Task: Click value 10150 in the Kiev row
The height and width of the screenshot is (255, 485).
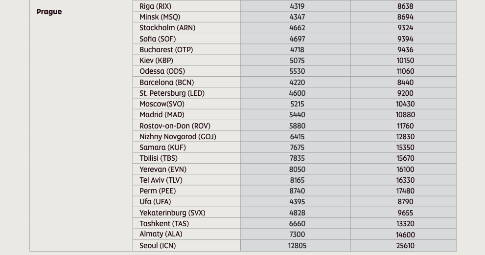Action: [x=405, y=61]
